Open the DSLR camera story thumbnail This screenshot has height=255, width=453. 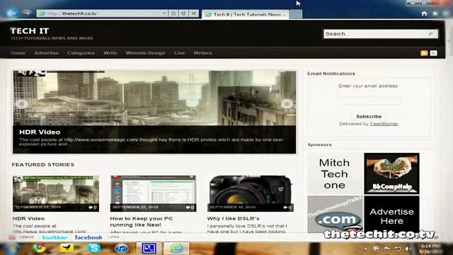click(x=251, y=193)
